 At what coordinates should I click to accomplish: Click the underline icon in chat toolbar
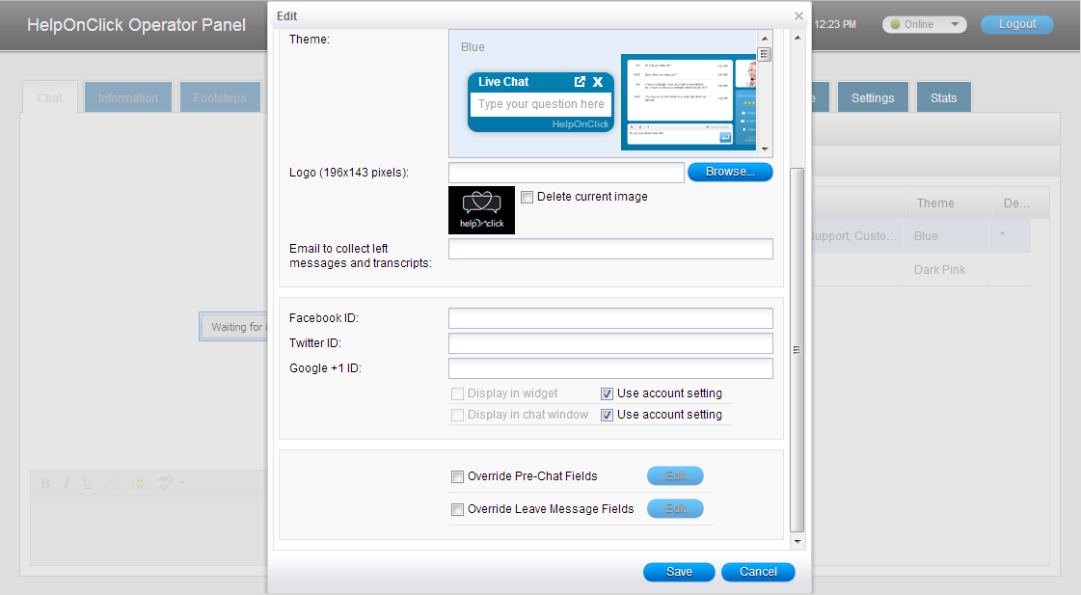point(88,482)
